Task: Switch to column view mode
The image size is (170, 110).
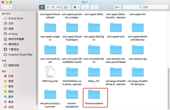Action: 53,7
